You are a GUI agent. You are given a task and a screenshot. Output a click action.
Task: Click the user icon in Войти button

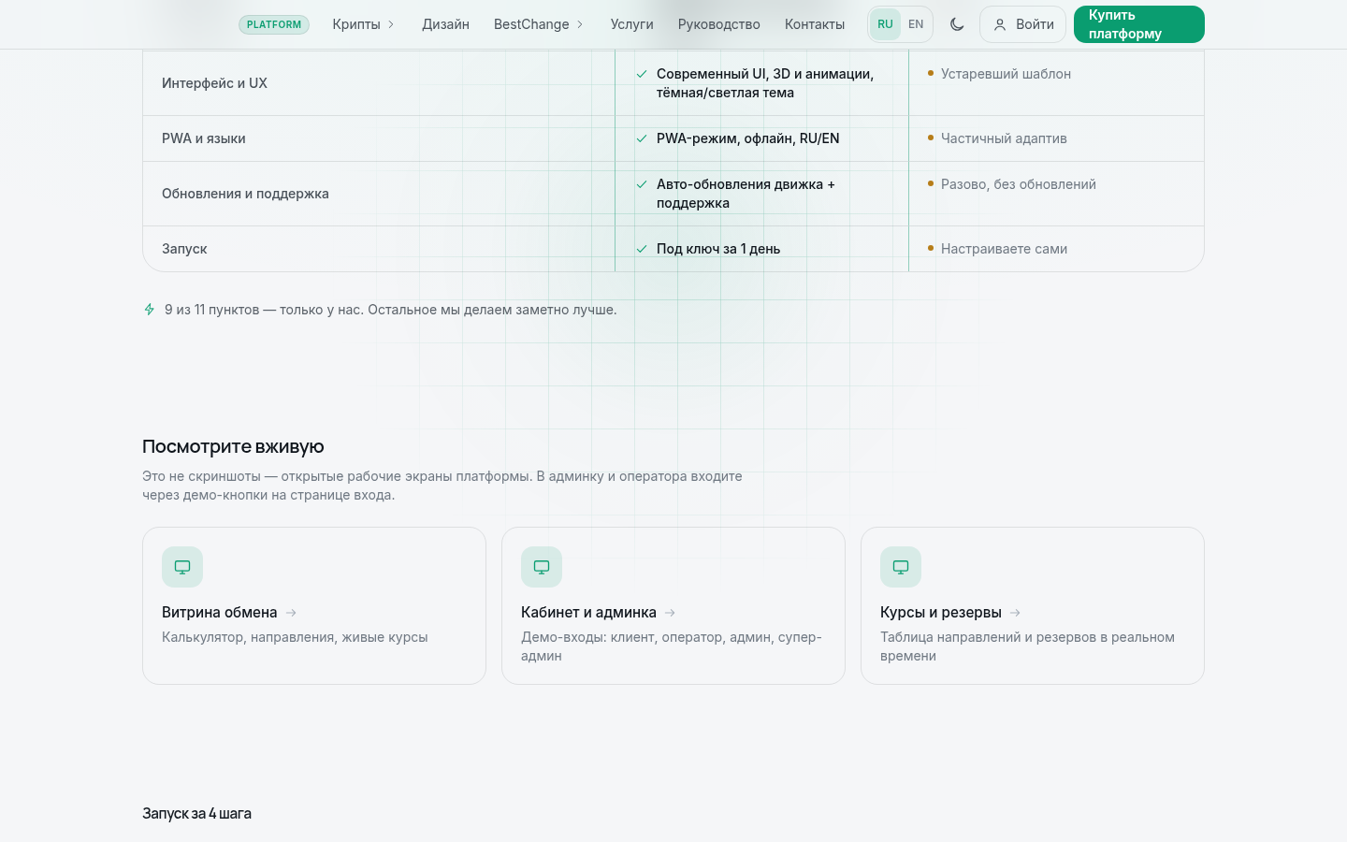[x=1000, y=24]
